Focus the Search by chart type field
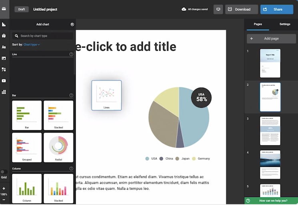The width and height of the screenshot is (298, 205). coord(42,36)
